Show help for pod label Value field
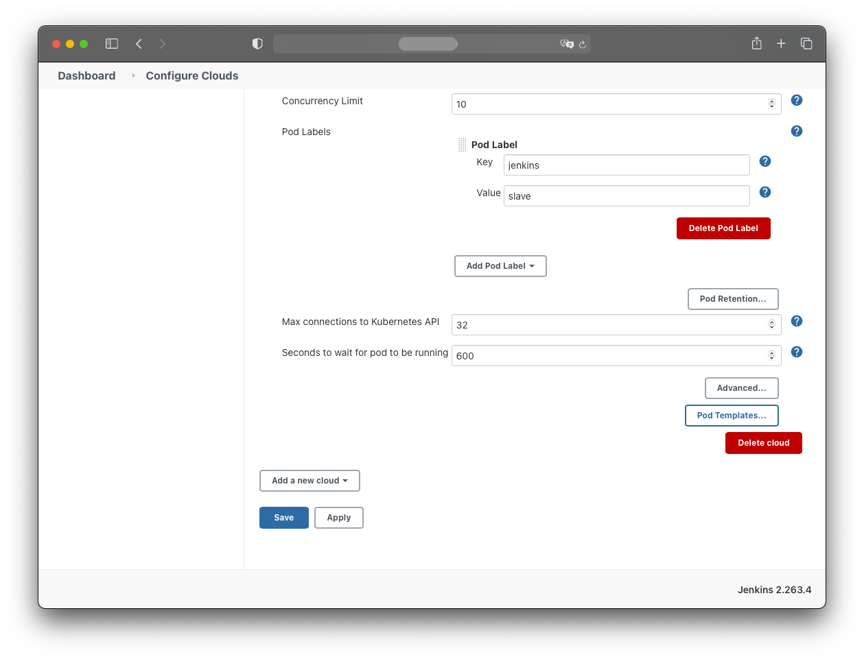Screen dimensions: 864x659 pyautogui.click(x=765, y=192)
